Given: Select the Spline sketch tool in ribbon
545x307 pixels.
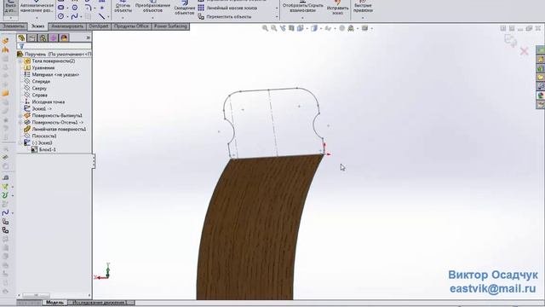Looking at the screenshot, I should coord(75,16).
